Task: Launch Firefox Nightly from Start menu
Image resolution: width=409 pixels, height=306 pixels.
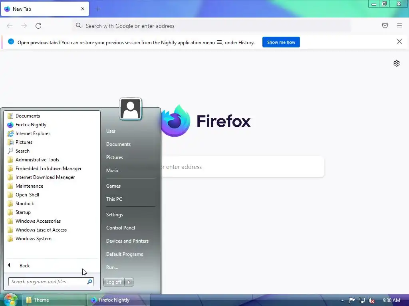Action: pos(52,125)
